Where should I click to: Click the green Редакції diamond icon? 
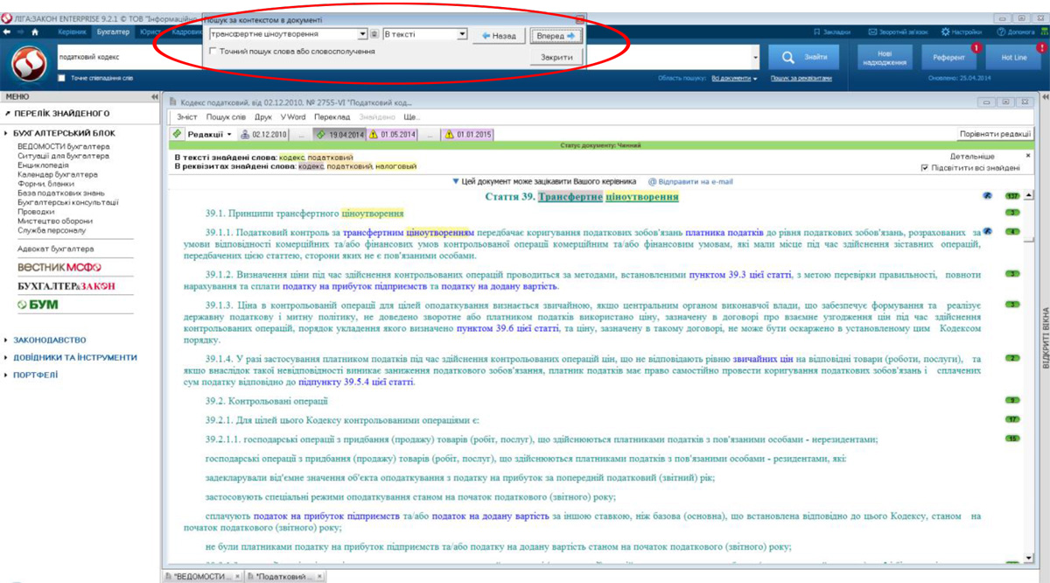178,135
